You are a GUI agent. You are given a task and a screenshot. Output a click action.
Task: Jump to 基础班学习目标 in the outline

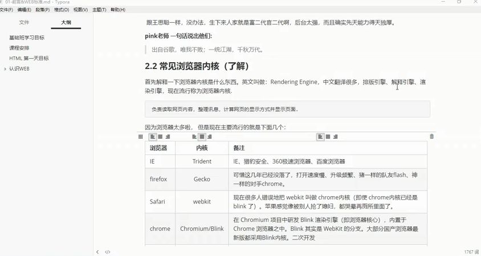27,38
